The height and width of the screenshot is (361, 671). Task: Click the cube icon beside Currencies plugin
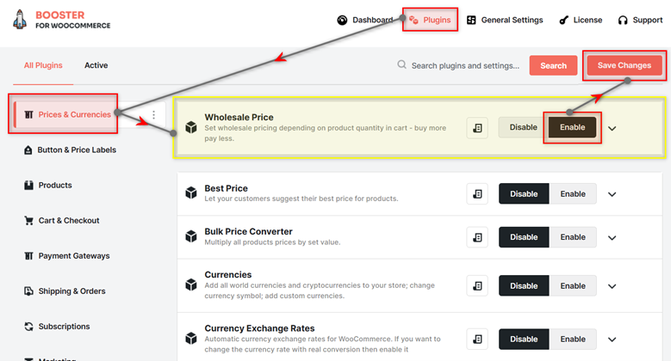[191, 285]
